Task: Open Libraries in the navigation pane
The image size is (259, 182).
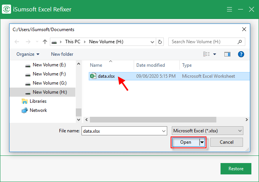Action: pos(38,101)
